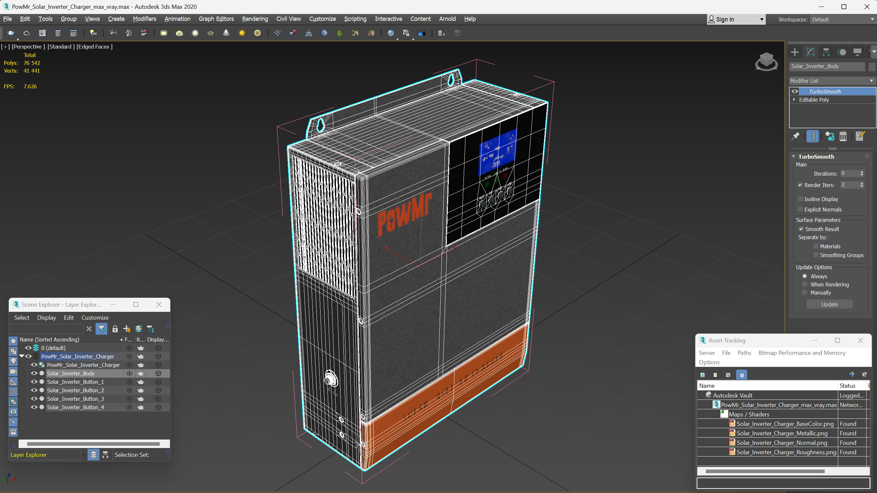Viewport: 877px width, 493px height.
Task: Click the teapot Render Setup toolbar icon
Action: point(11,33)
